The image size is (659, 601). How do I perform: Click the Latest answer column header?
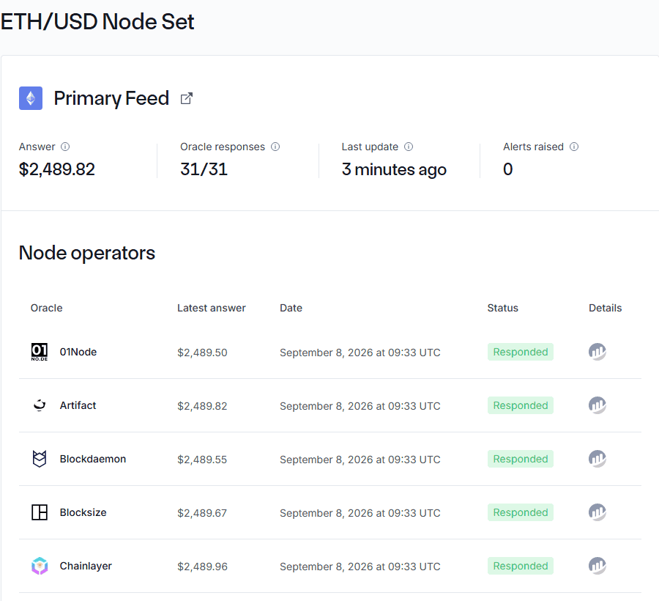[x=212, y=308]
